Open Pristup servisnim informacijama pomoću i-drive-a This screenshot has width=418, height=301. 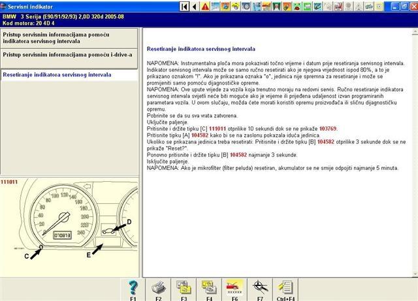[69, 58]
